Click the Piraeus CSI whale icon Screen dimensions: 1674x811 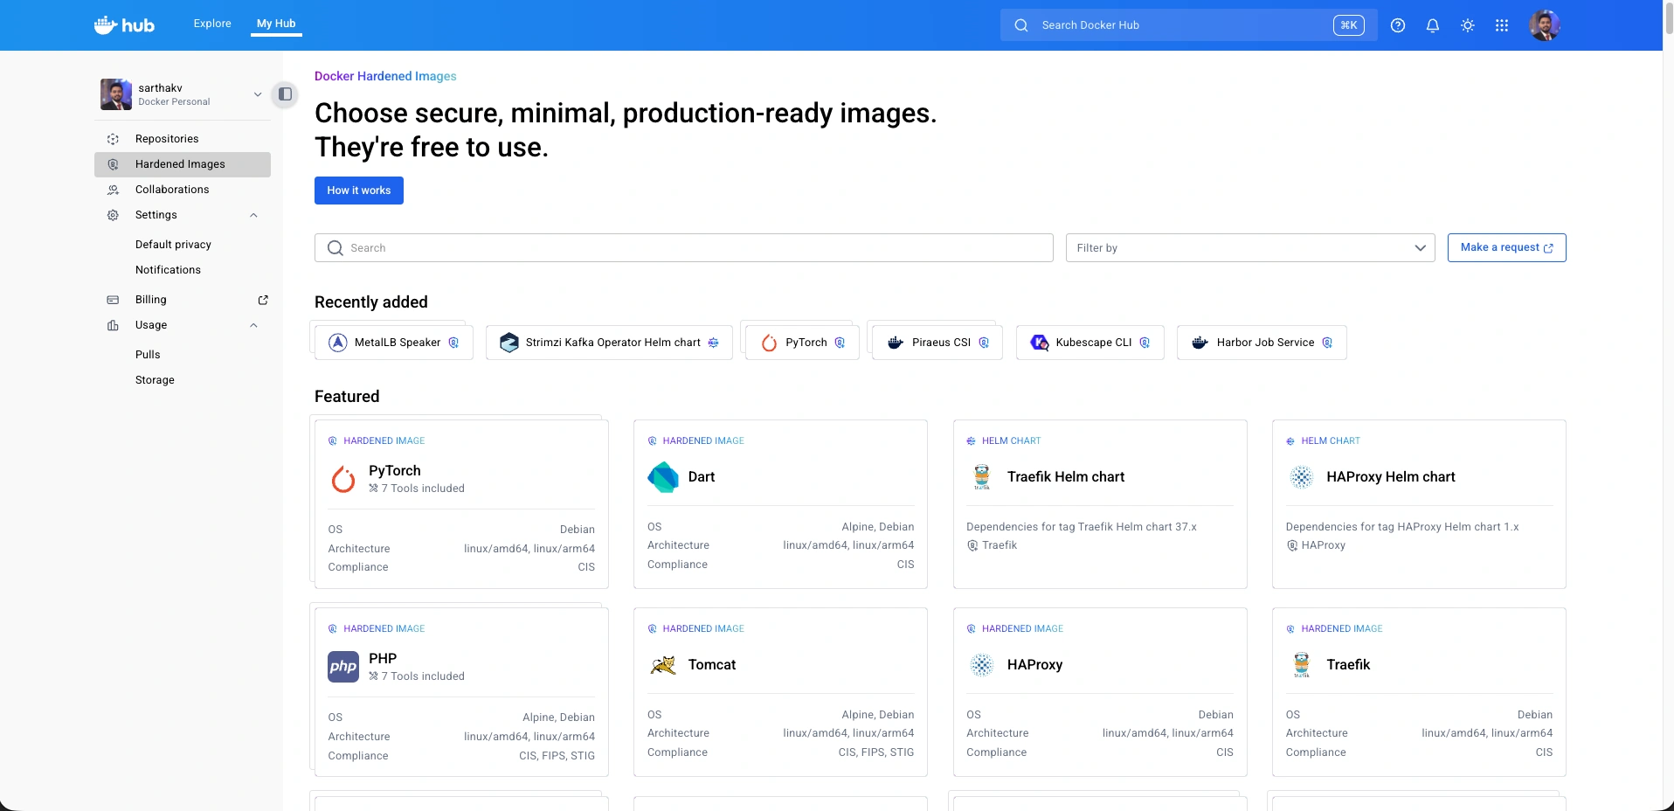(x=896, y=343)
